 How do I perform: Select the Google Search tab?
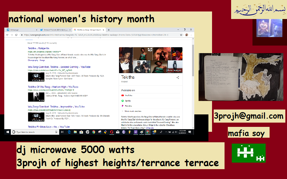point(89,30)
